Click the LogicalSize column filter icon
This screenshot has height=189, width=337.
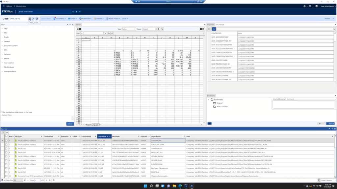click(x=110, y=136)
